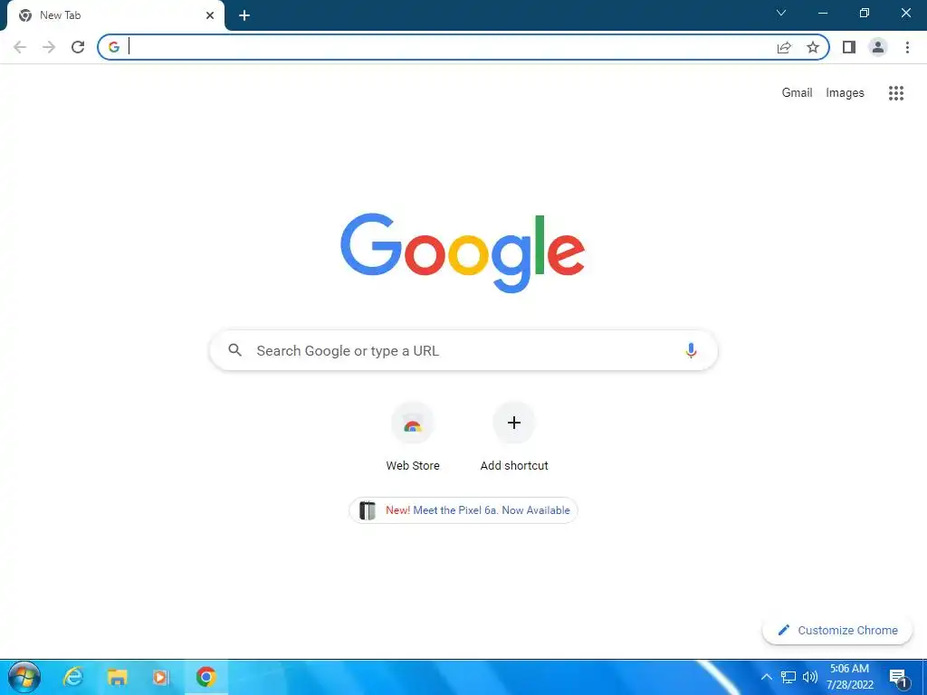Click the network tray icon
The width and height of the screenshot is (927, 695).
[788, 677]
